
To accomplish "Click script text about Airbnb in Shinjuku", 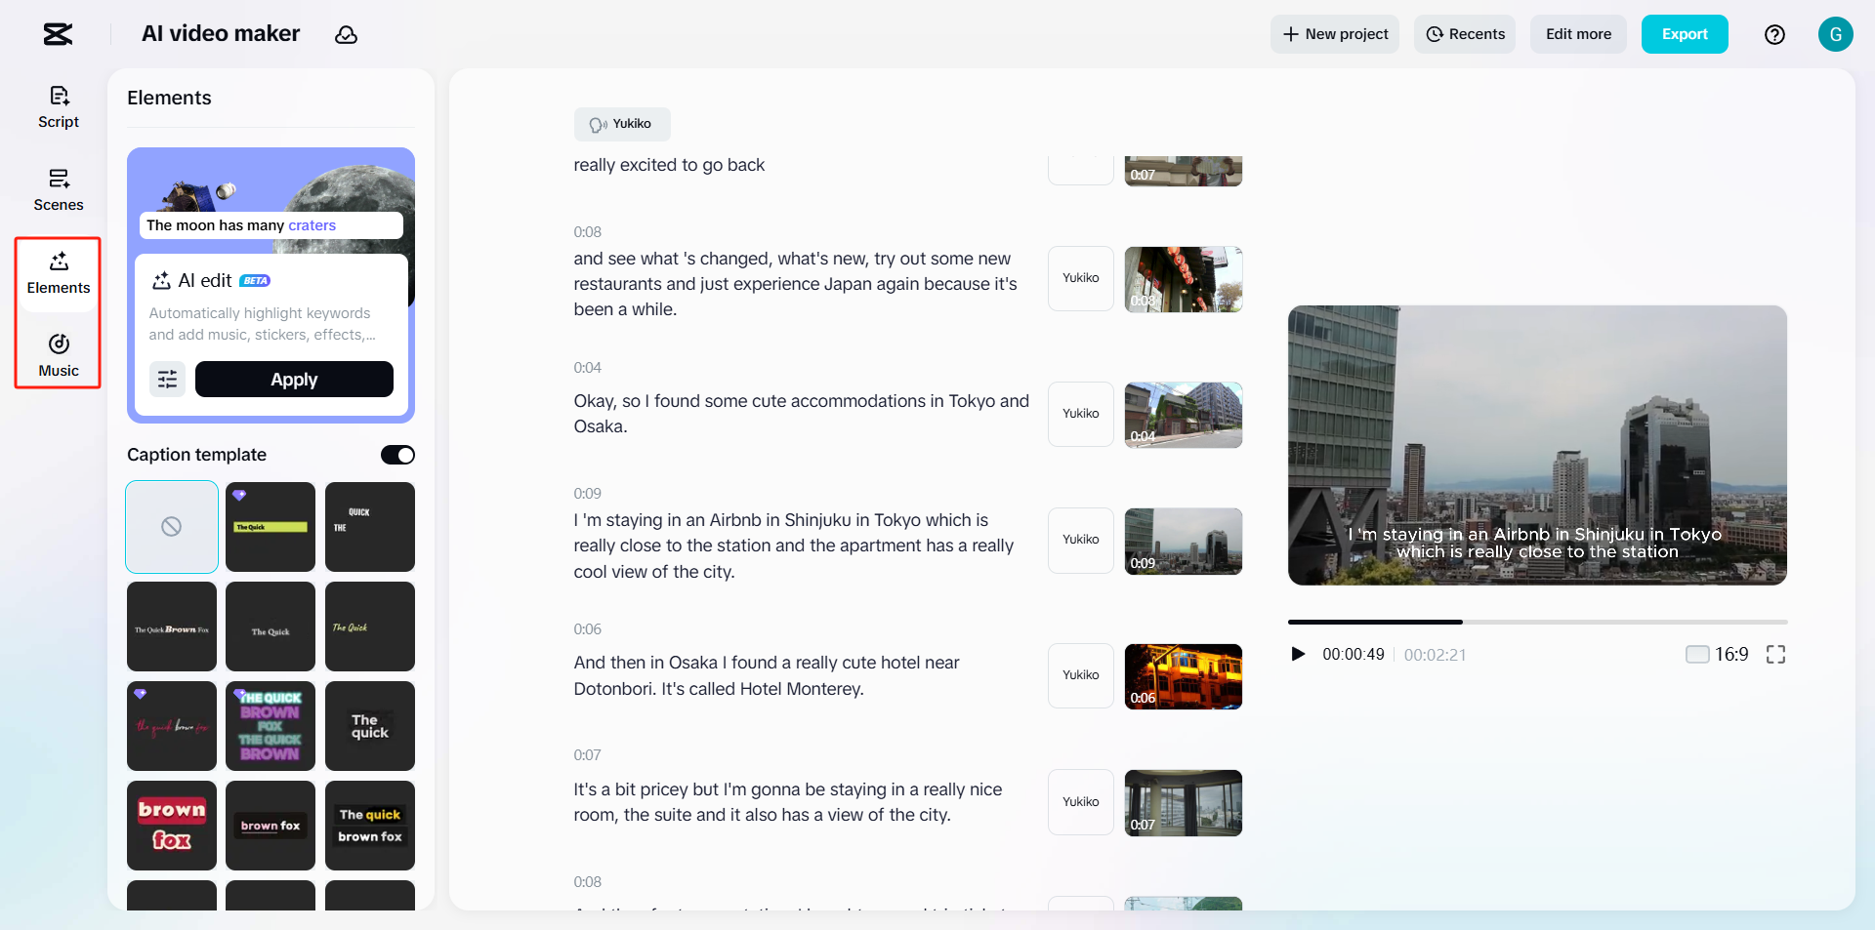I will (795, 546).
